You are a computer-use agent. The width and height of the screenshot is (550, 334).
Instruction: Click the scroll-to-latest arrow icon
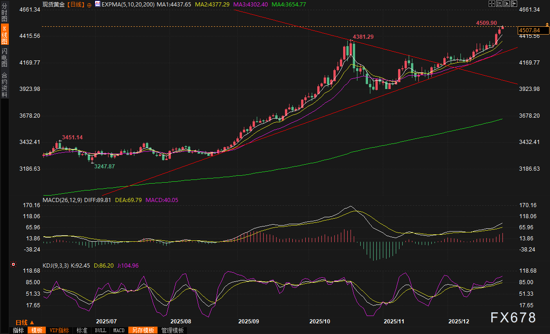tap(514, 4)
